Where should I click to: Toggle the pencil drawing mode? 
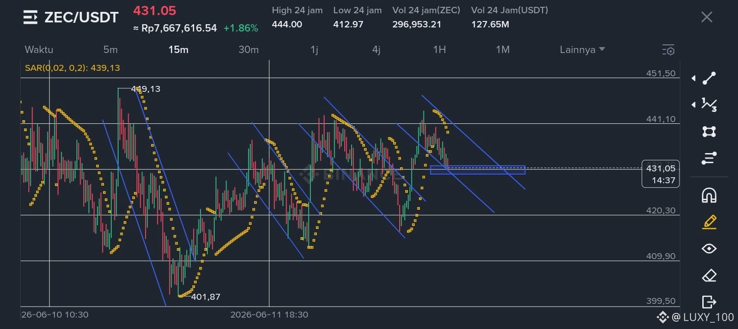coord(709,222)
